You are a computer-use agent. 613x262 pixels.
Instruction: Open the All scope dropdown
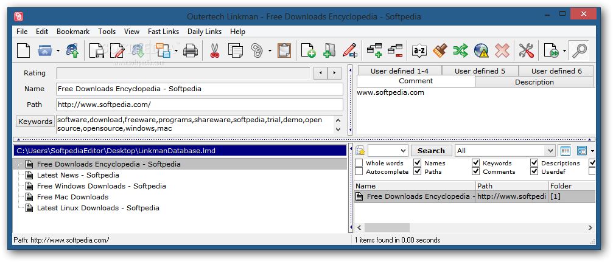pos(550,151)
